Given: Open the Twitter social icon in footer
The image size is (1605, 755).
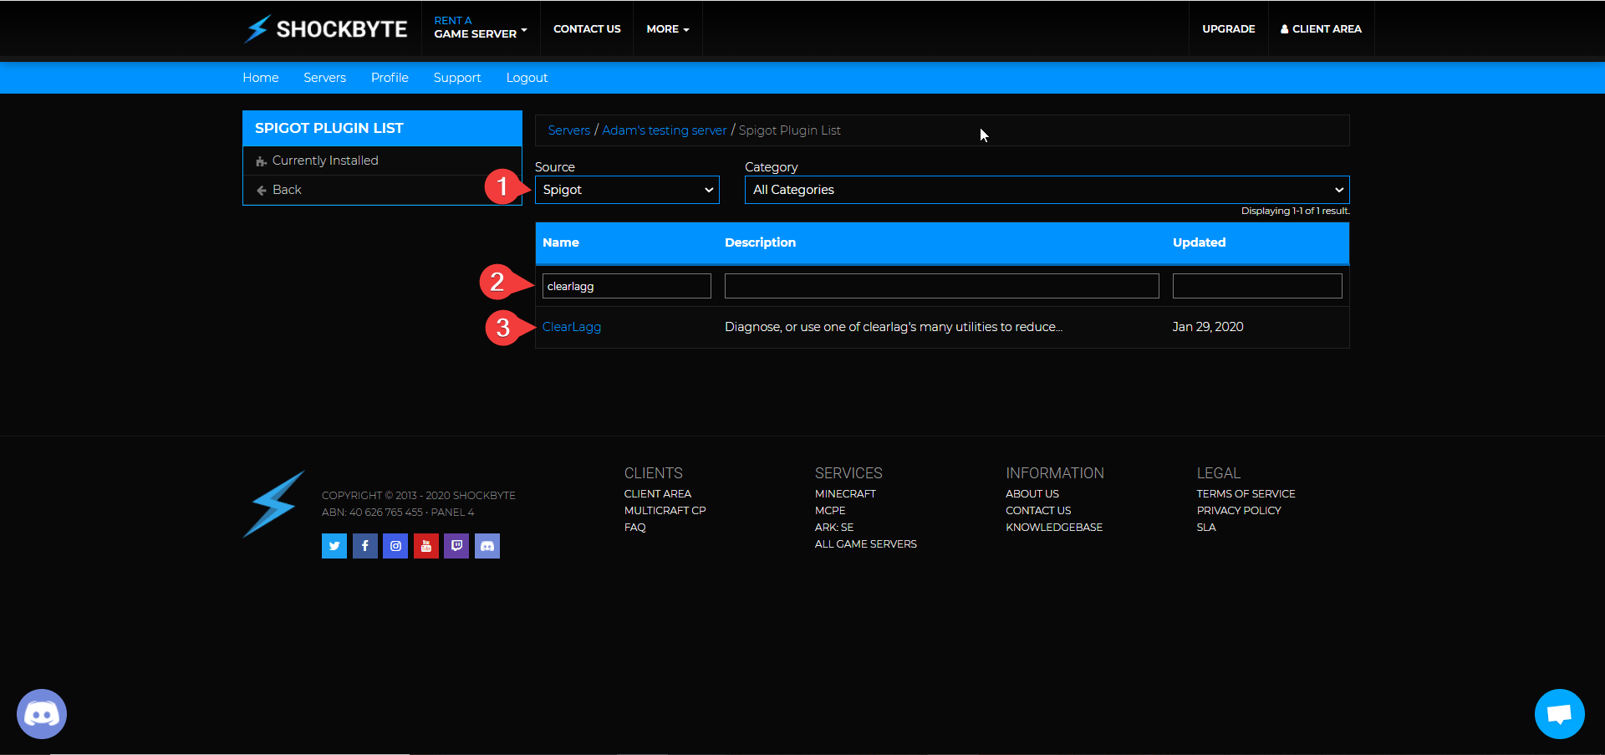Looking at the screenshot, I should pyautogui.click(x=334, y=546).
